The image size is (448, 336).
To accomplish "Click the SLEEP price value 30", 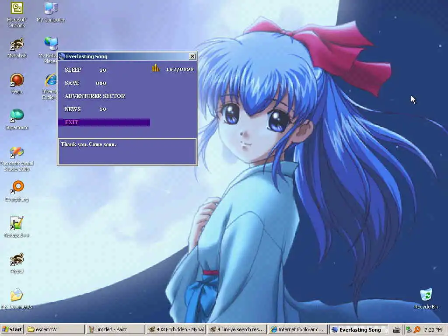I will [103, 70].
